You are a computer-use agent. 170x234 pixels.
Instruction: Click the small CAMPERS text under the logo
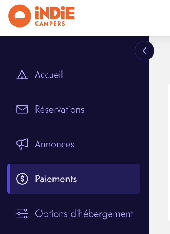[x=50, y=24]
